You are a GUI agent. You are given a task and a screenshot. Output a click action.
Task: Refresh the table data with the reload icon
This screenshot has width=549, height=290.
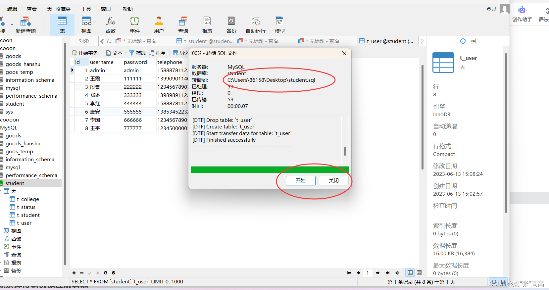(x=106, y=273)
